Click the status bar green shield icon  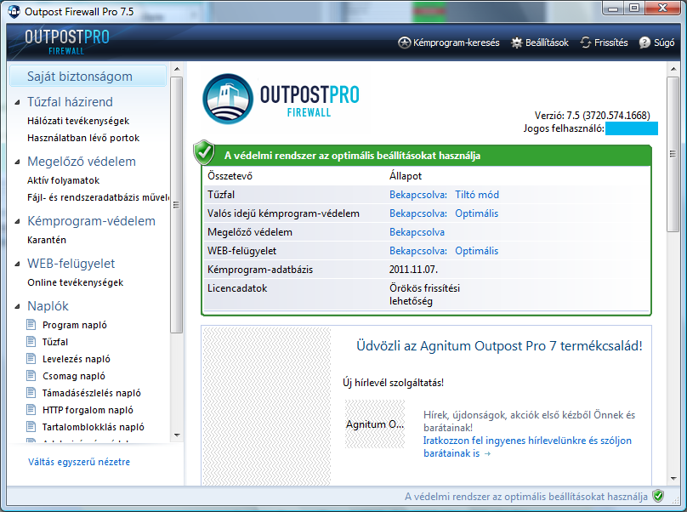point(657,496)
